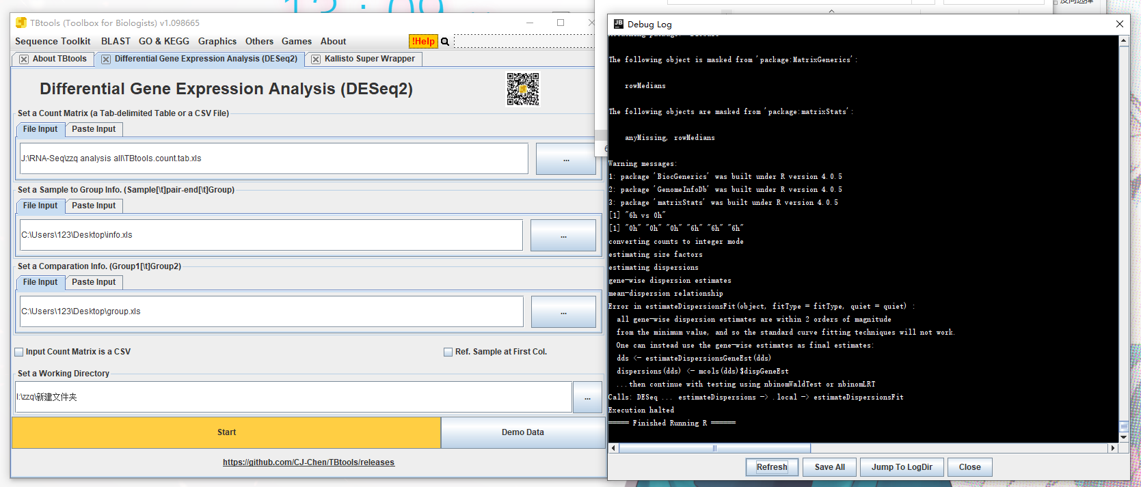Click the 'Execution halted' line in log
The image size is (1141, 487).
641,411
